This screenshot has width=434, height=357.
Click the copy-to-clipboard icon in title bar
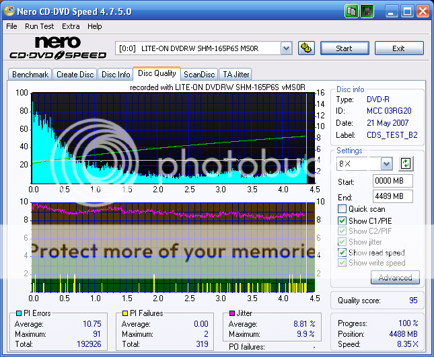pos(352,11)
